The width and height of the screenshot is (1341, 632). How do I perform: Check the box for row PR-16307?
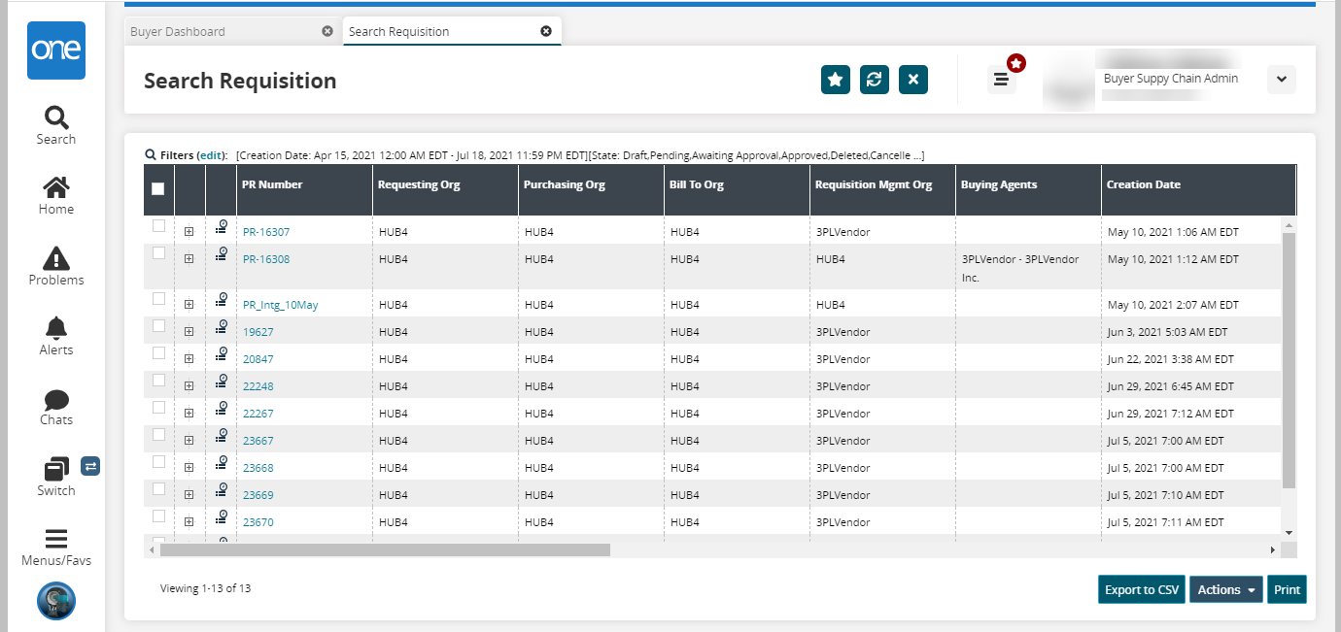(158, 226)
